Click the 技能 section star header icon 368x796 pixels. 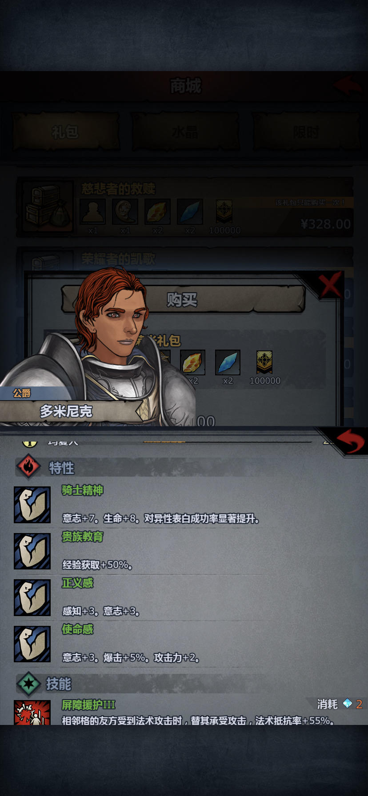coord(28,683)
